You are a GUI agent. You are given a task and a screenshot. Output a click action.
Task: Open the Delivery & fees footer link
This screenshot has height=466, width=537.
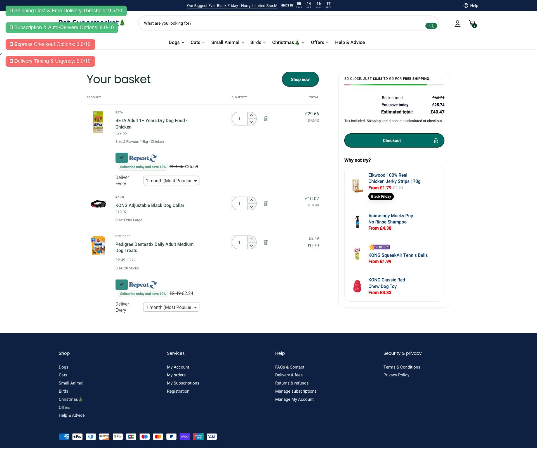click(x=289, y=375)
